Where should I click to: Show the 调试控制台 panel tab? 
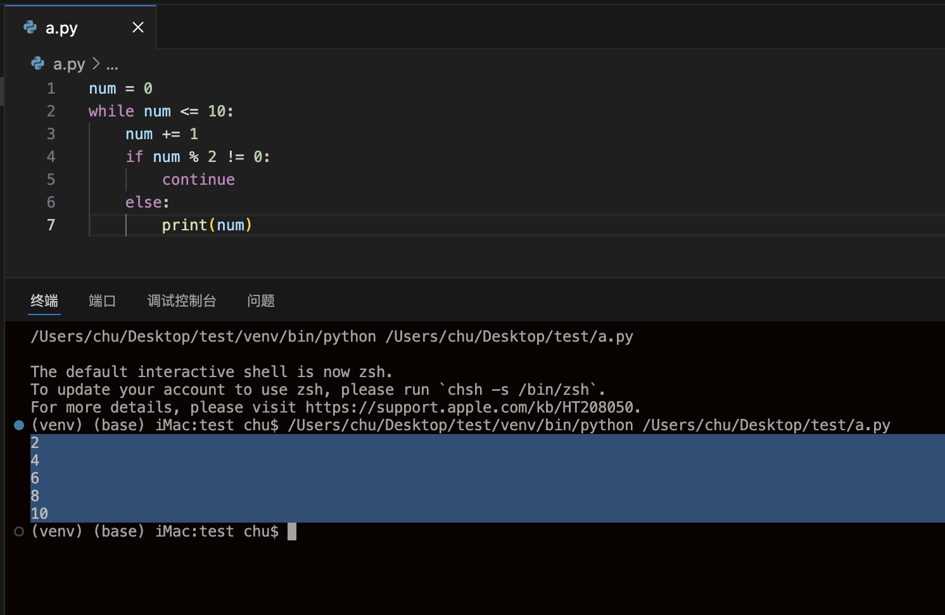(182, 301)
